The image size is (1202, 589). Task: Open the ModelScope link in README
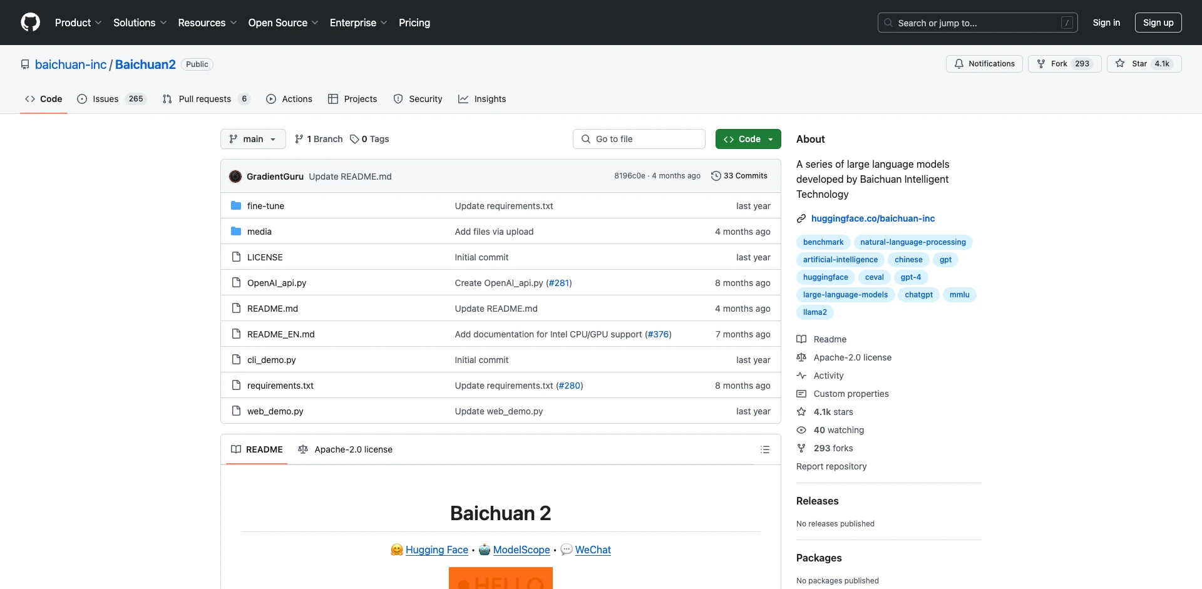click(521, 550)
